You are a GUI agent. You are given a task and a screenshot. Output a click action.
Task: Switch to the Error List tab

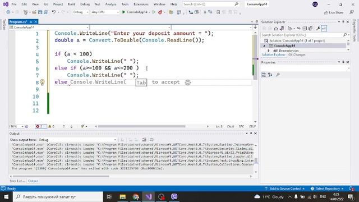click(x=17, y=181)
